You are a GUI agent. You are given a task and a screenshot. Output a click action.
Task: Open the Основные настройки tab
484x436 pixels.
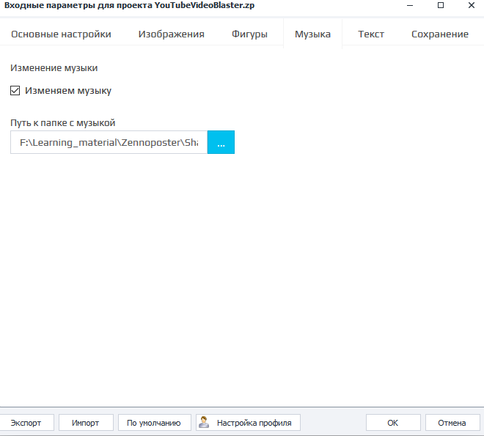click(61, 34)
